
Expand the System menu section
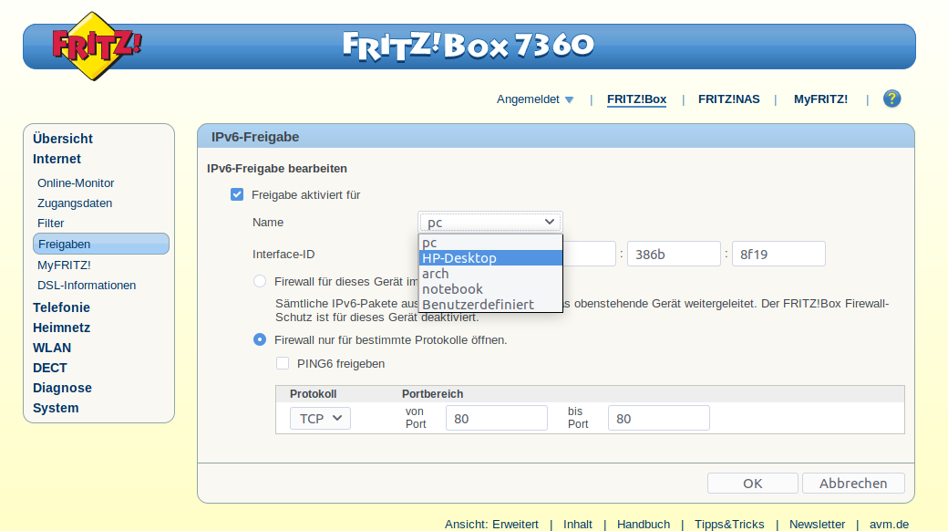[56, 408]
